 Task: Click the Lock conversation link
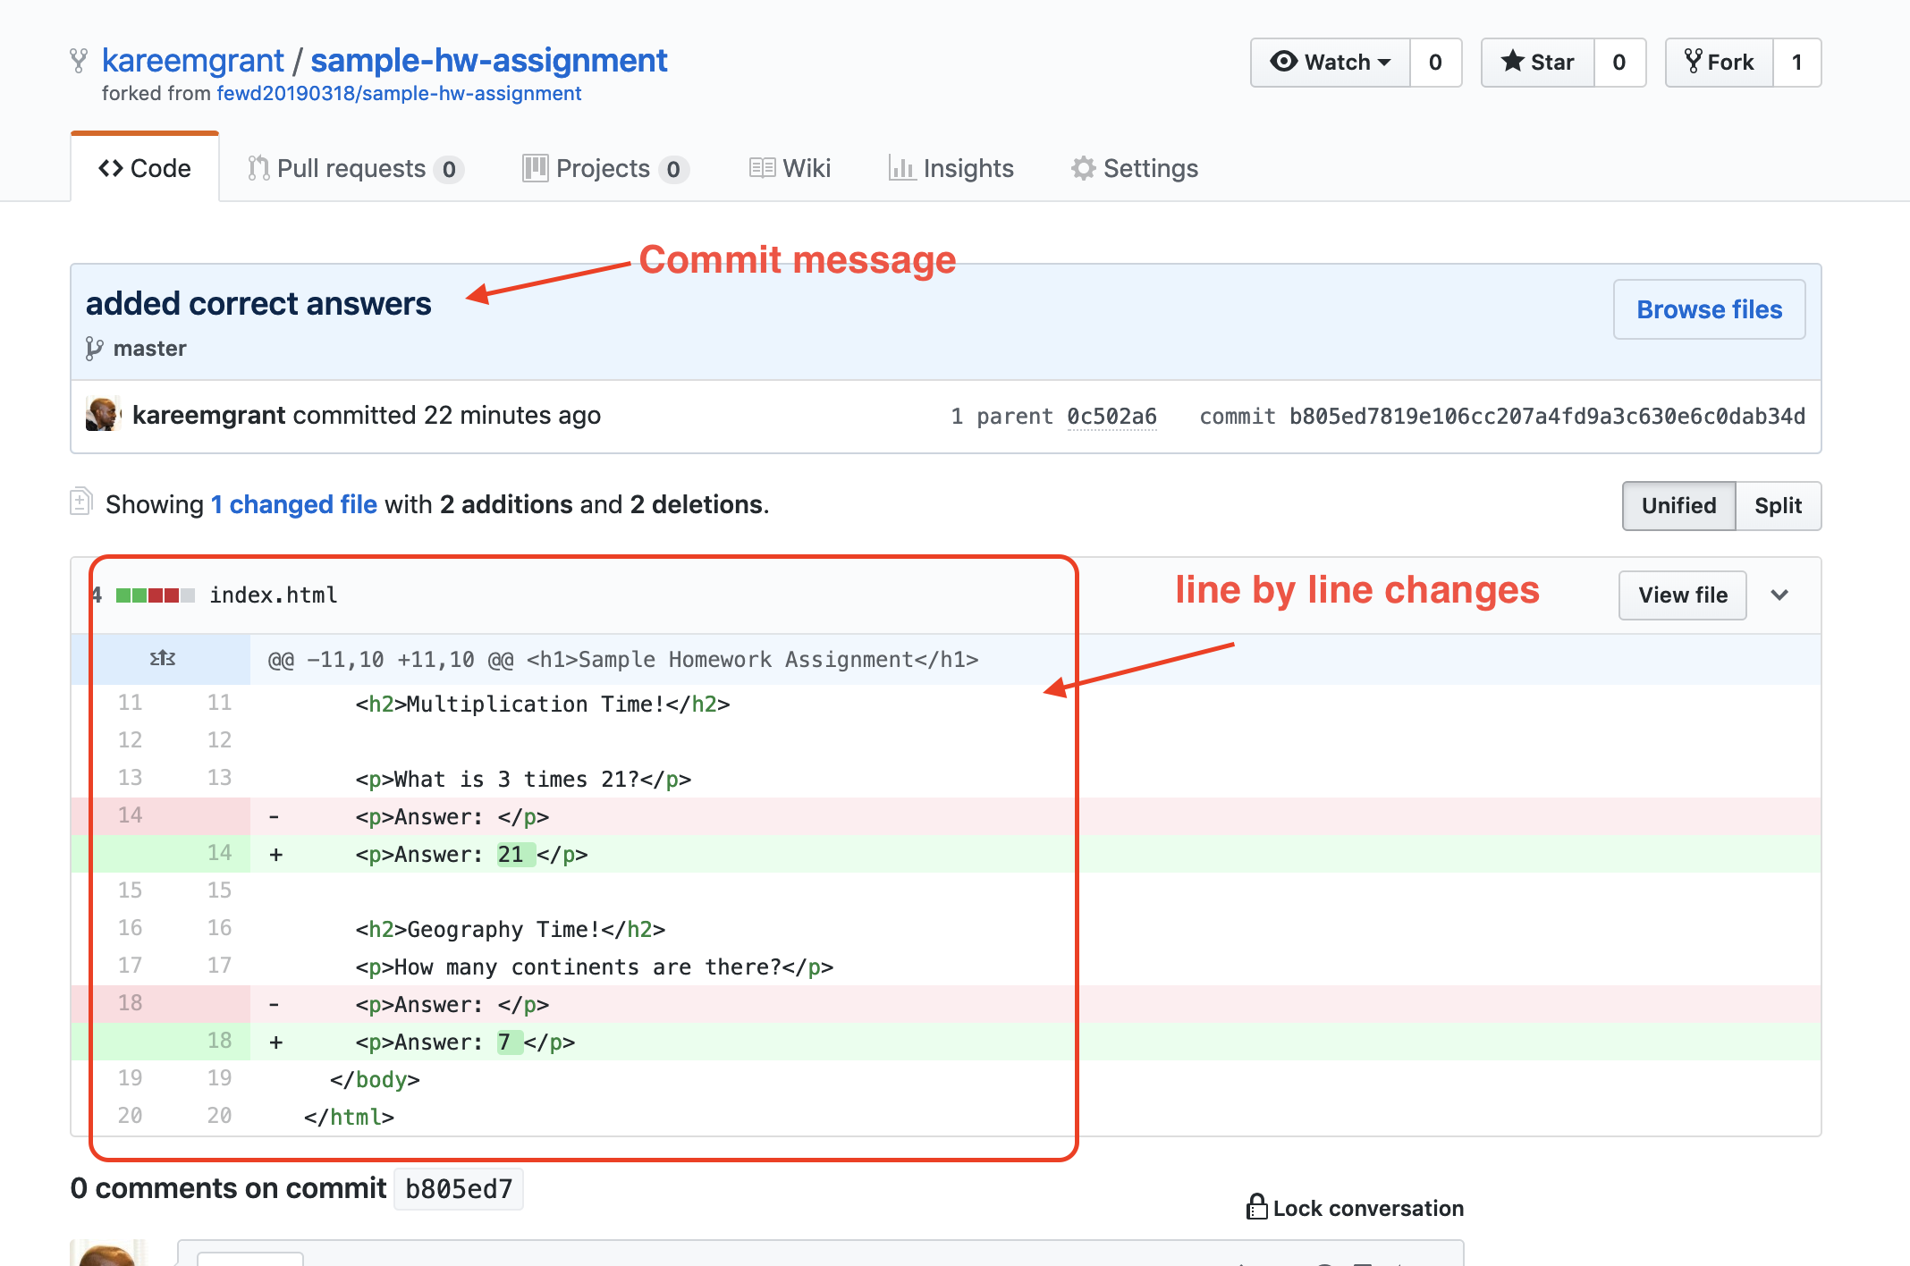coord(1356,1209)
